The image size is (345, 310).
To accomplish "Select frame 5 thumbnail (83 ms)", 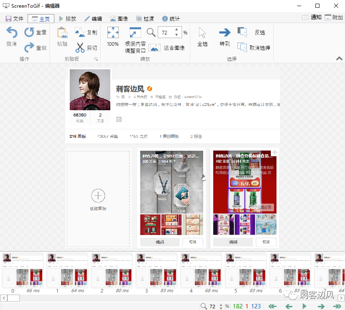I will [246, 270].
